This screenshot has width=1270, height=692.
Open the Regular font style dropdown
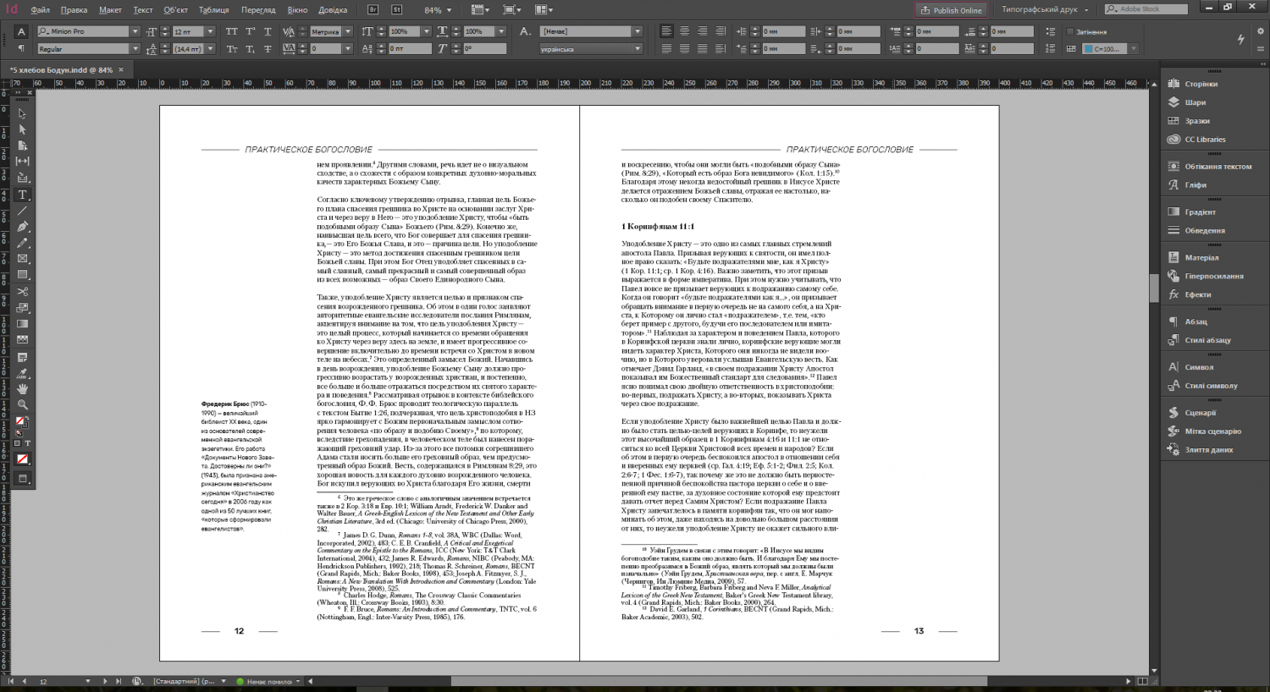point(135,49)
